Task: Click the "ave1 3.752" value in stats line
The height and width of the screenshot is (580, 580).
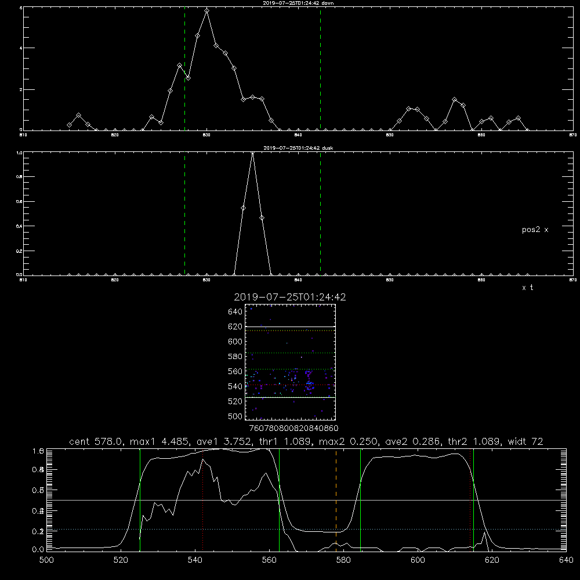Action: (x=226, y=441)
